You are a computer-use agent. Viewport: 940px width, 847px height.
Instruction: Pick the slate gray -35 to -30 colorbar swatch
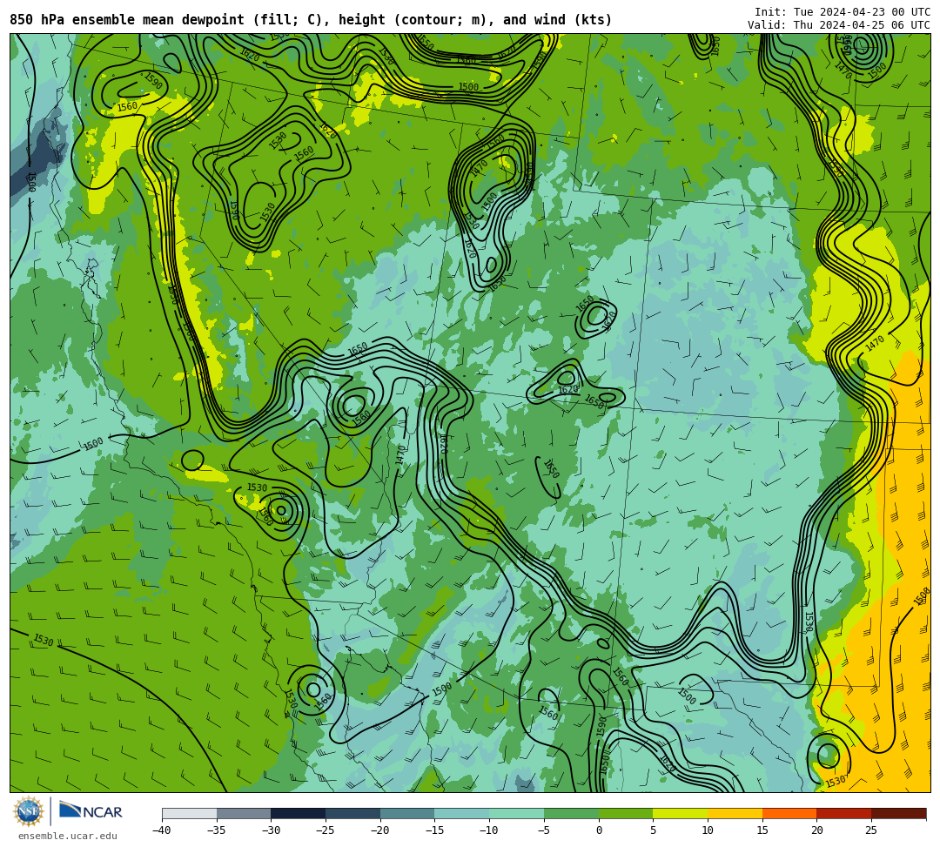tap(244, 813)
